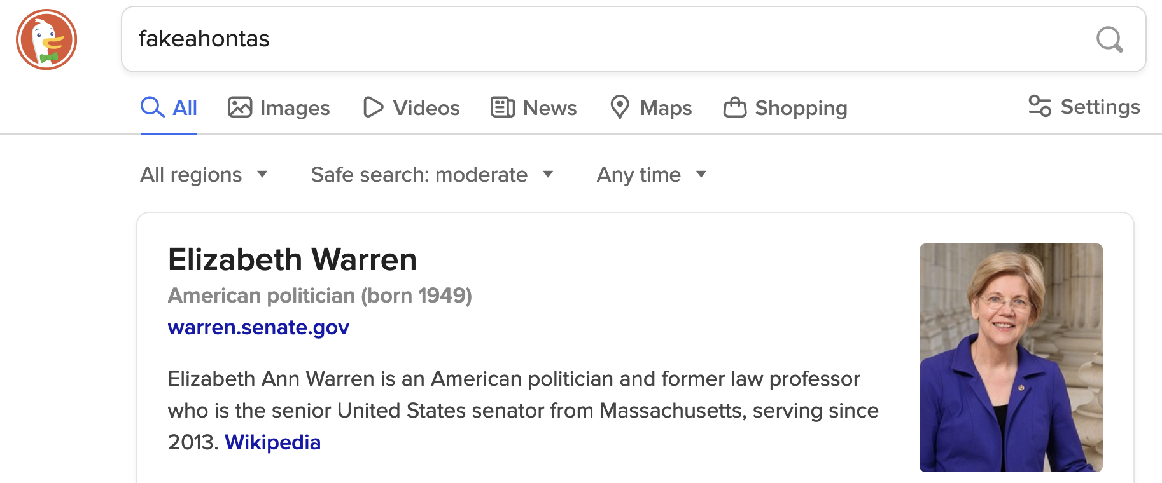
Task: Click the DuckDuckGo duck logo
Action: pyautogui.click(x=46, y=39)
